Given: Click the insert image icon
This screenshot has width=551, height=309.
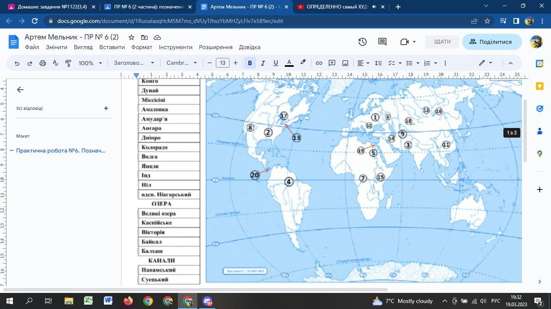Looking at the screenshot, I should point(345,63).
